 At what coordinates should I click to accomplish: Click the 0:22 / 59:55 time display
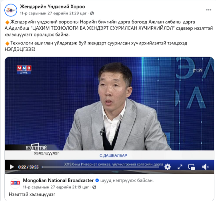coord(28,167)
